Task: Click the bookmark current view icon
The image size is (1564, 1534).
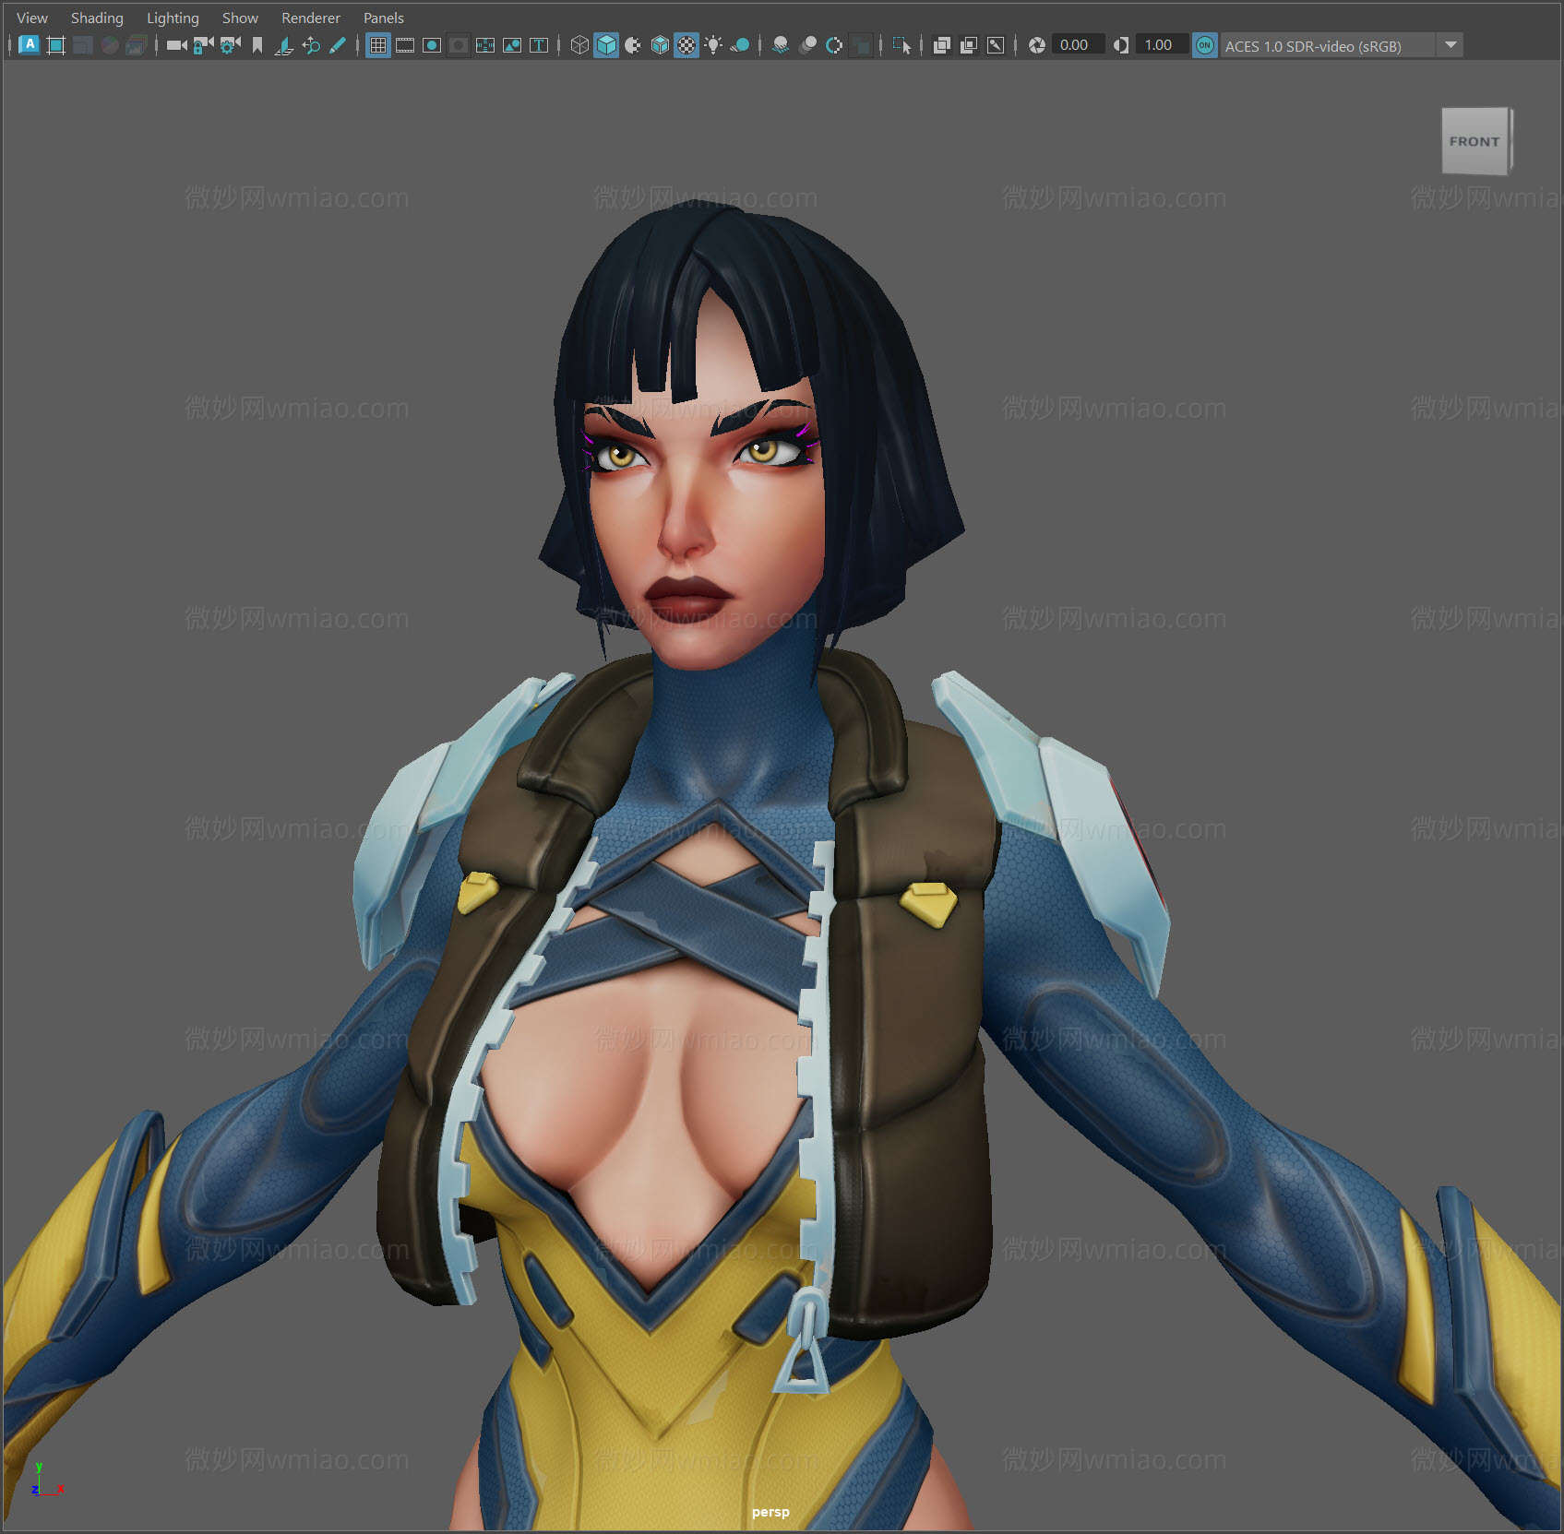Action: point(258,45)
